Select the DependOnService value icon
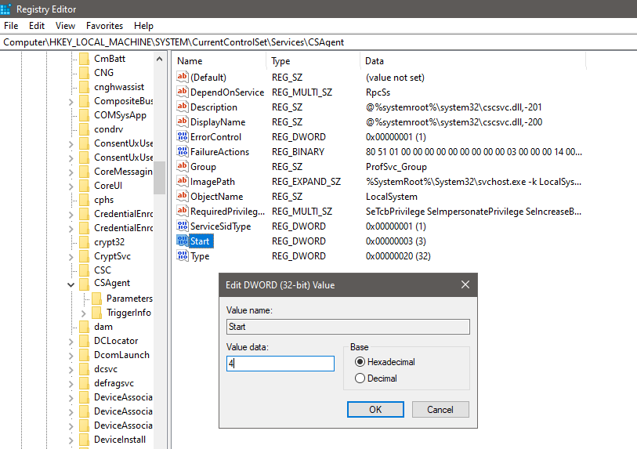637x449 pixels. [x=183, y=92]
